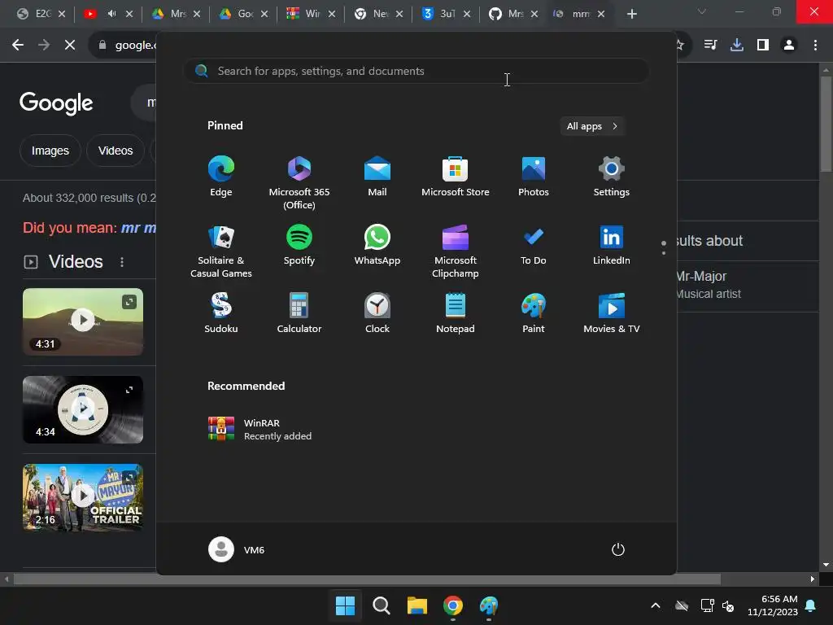This screenshot has width=833, height=625.
Task: Open the Edge pinned app
Action: 221,177
